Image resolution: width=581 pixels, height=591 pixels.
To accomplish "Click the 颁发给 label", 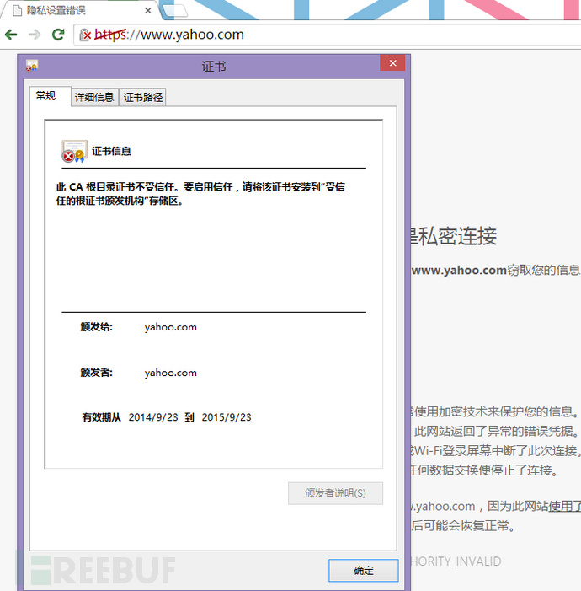I will 96,327.
